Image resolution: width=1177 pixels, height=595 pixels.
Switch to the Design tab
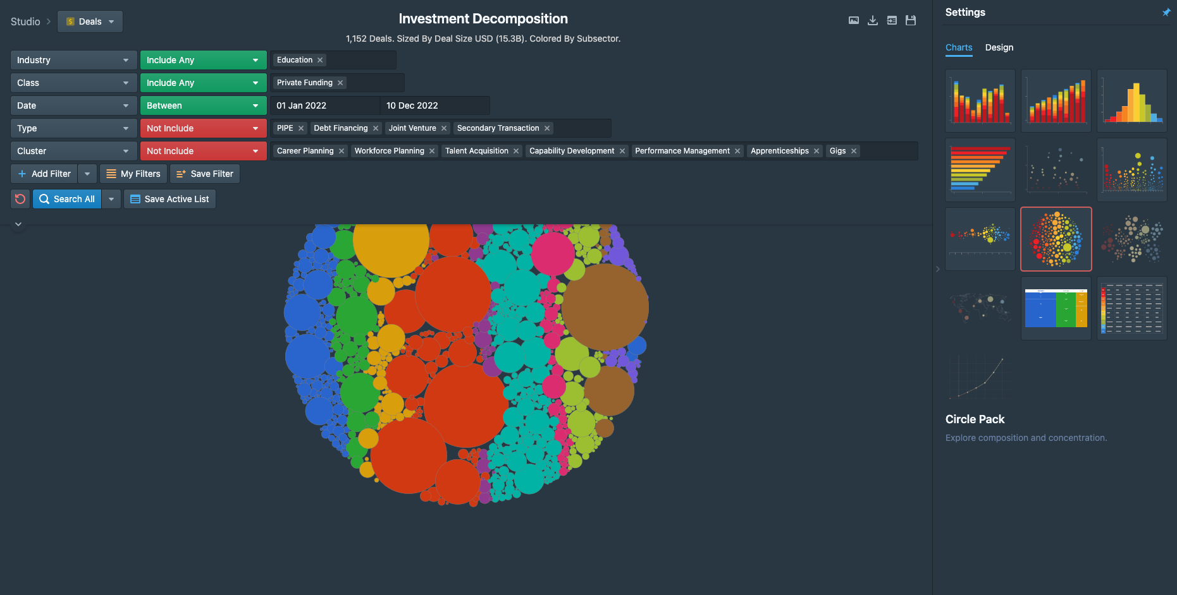coord(999,47)
